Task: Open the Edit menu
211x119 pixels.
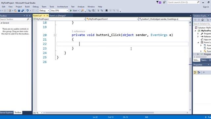Action: (4, 7)
